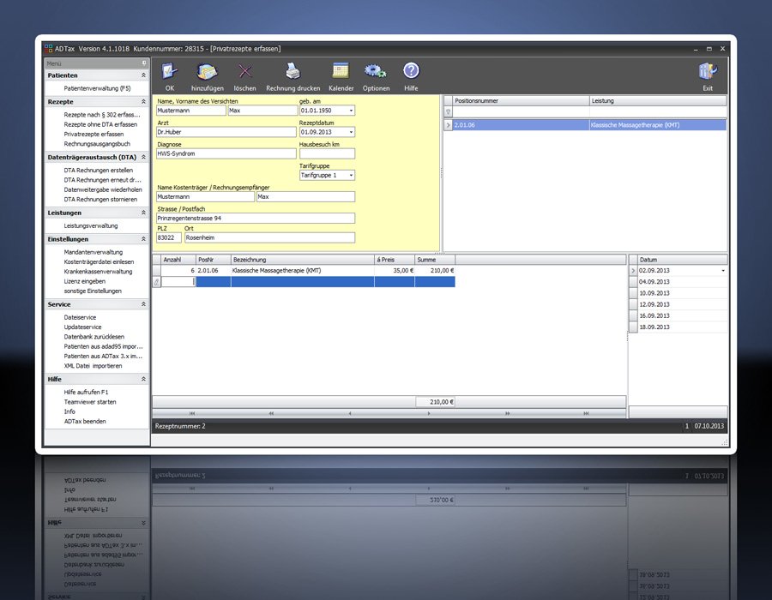Click ADTax beenden
This screenshot has height=600, width=772.
click(85, 422)
